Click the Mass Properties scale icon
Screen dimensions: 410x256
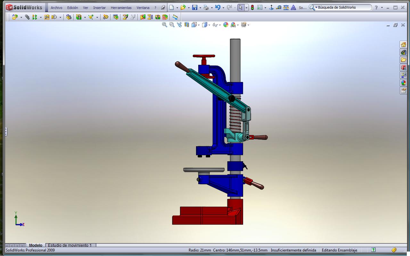coord(286,7)
